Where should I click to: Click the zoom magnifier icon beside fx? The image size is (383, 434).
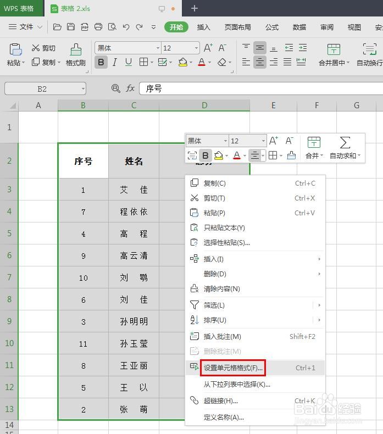(116, 88)
